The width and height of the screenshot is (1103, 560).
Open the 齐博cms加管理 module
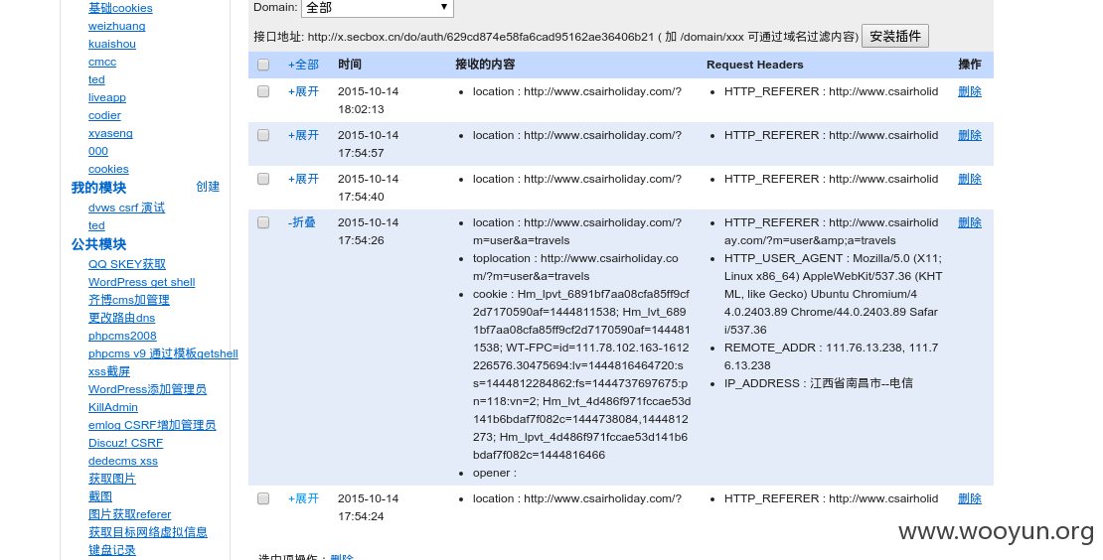point(129,300)
